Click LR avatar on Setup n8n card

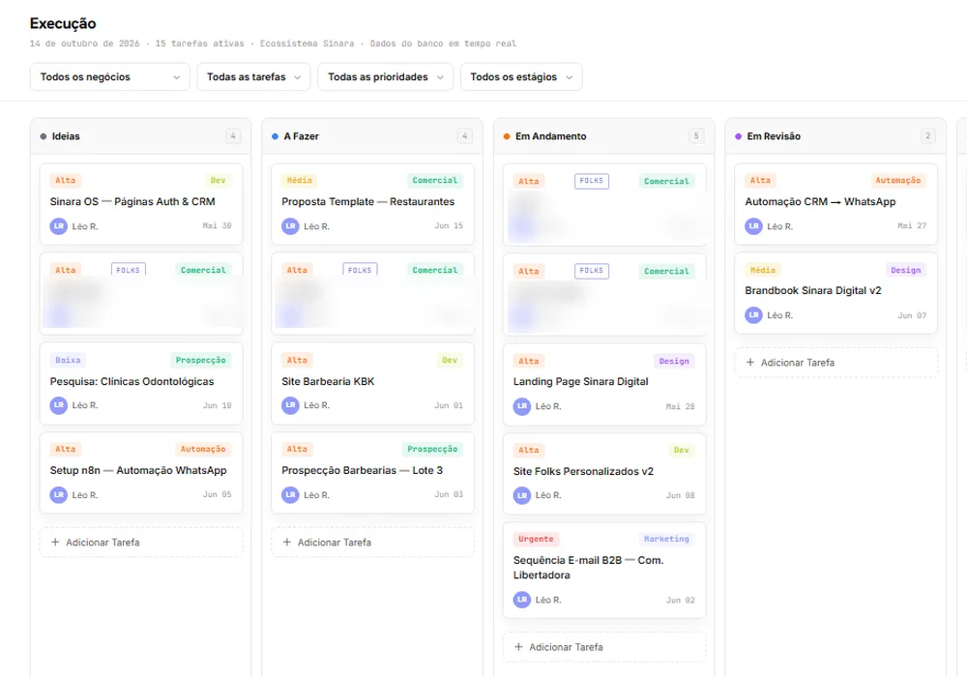click(x=59, y=495)
